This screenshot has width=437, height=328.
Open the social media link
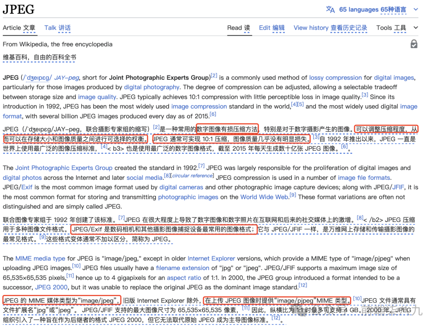click(144, 178)
